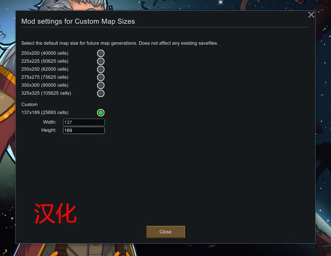This screenshot has height=256, width=331.
Task: Click the red 汉化 text
Action: (x=55, y=213)
